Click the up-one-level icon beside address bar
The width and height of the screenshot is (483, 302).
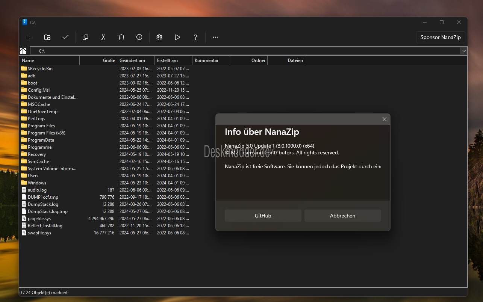23,51
